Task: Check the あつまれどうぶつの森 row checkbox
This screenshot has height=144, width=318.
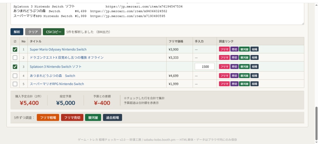Action: coord(15,76)
